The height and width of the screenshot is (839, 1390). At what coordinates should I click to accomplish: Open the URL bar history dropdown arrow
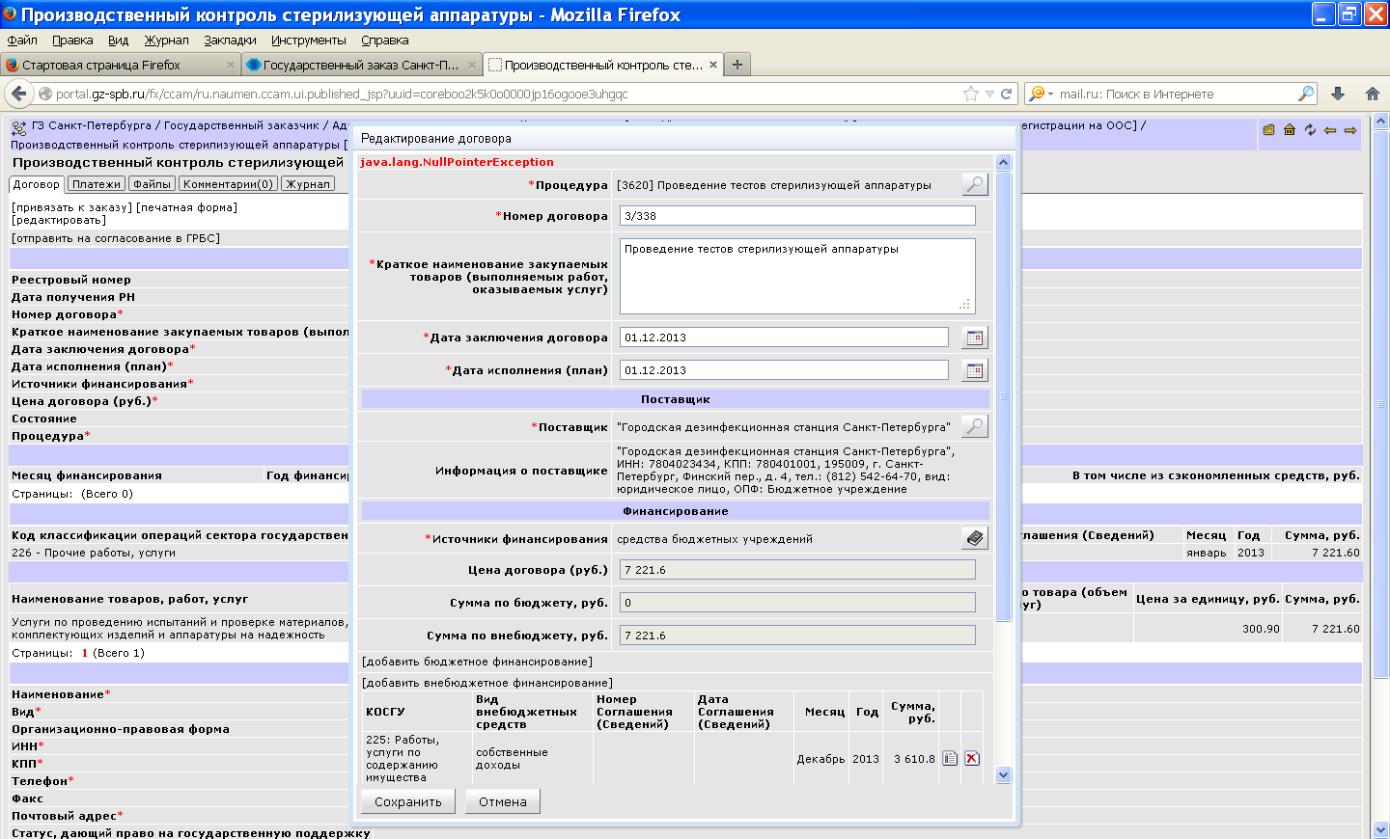(x=989, y=94)
